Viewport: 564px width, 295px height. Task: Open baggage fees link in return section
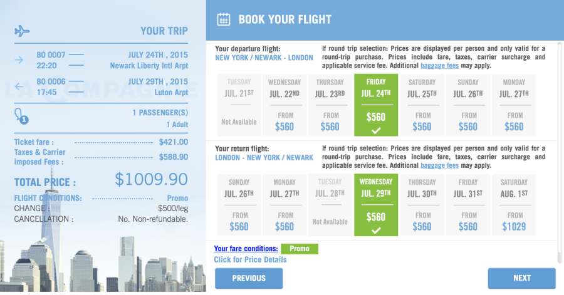[x=439, y=166]
